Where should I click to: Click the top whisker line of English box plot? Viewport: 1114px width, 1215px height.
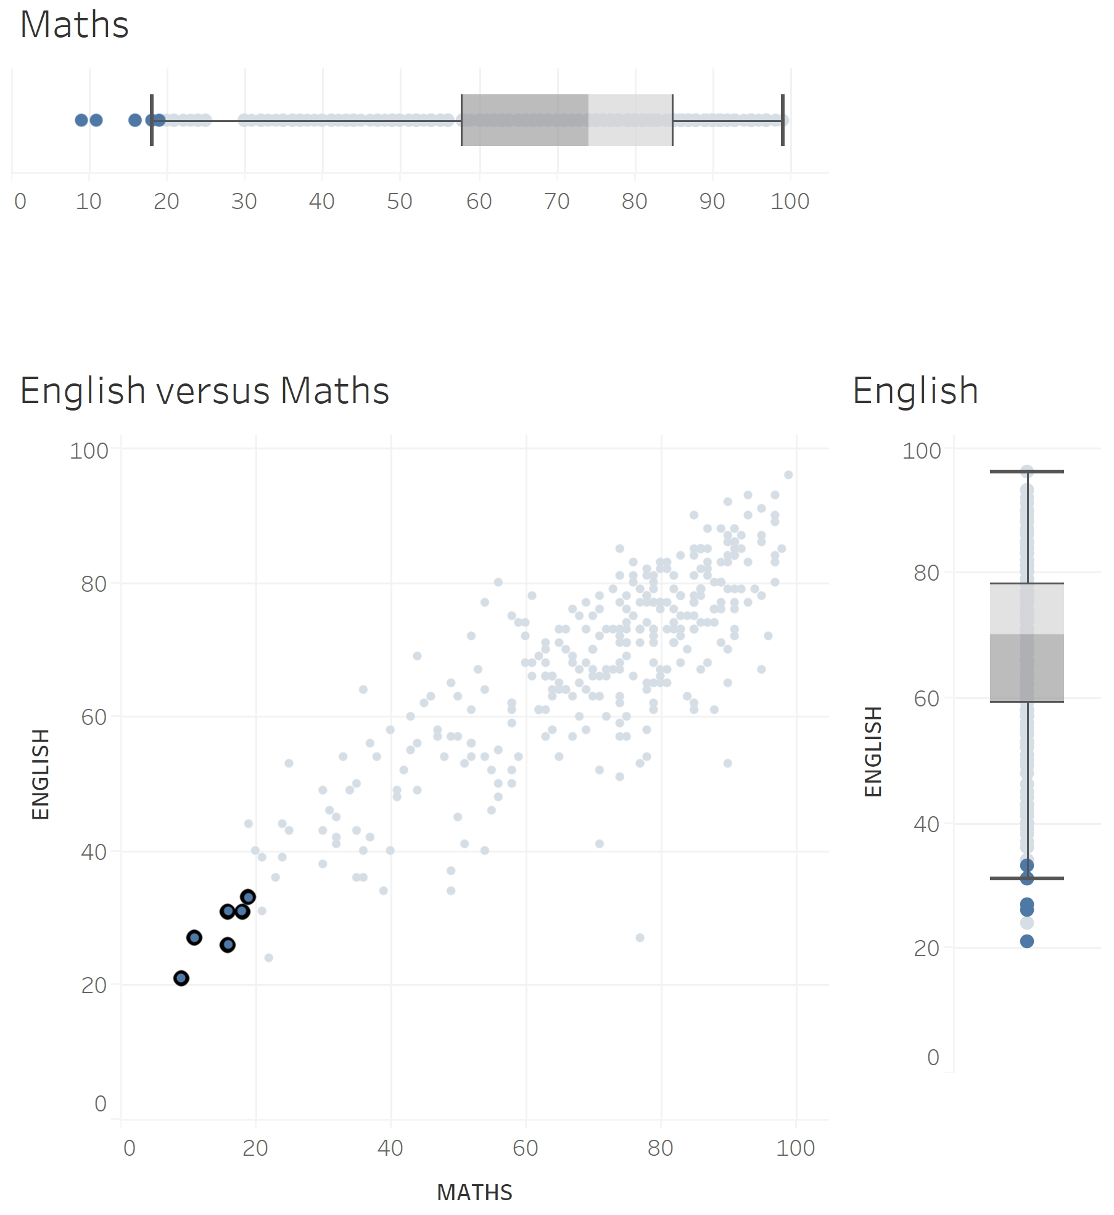click(x=1026, y=472)
